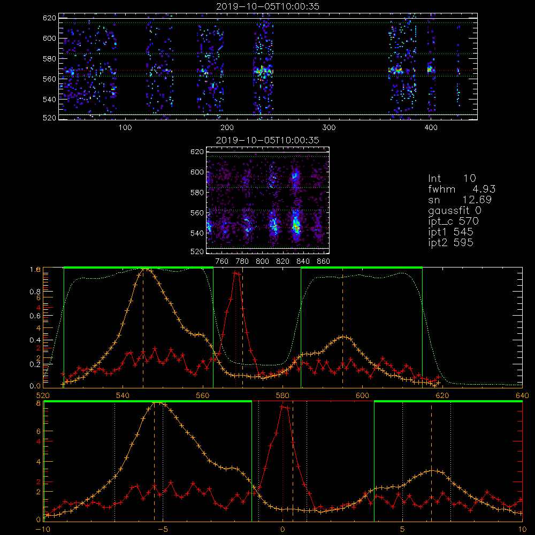Click the red peak at zero in the bottom plot
Image resolution: width=535 pixels, height=535 pixels.
pos(283,407)
